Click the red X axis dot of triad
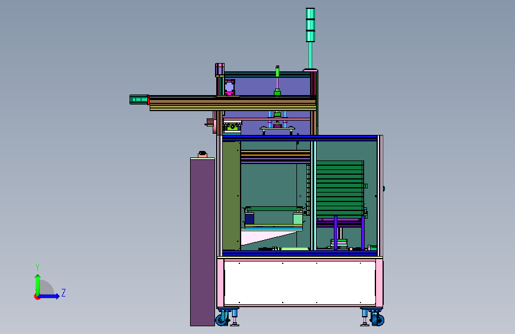Image resolution: width=515 pixels, height=334 pixels. click(x=37, y=297)
